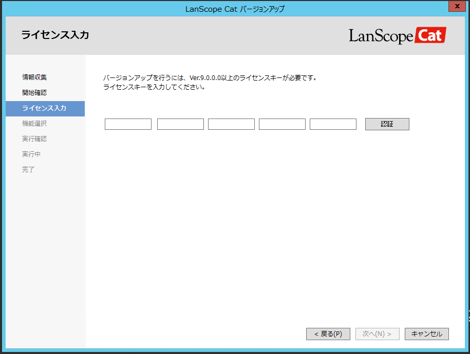Click the first license key field
This screenshot has height=354, width=470.
pyautogui.click(x=127, y=124)
